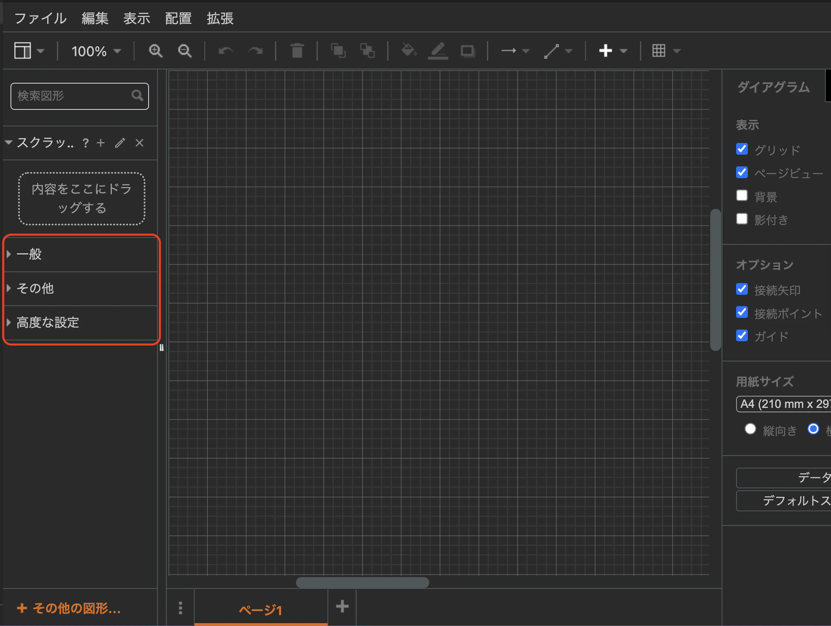The image size is (831, 626).
Task: Click the fill color bucket icon
Action: tap(409, 51)
